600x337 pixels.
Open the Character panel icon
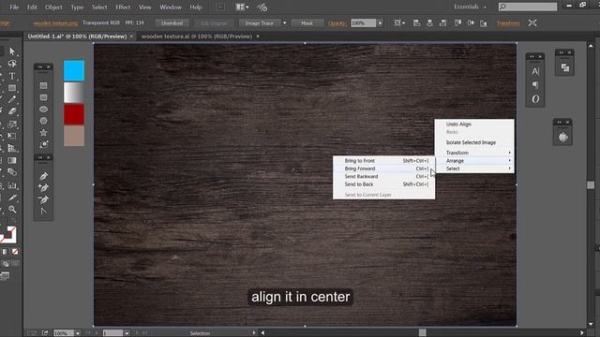coord(535,71)
